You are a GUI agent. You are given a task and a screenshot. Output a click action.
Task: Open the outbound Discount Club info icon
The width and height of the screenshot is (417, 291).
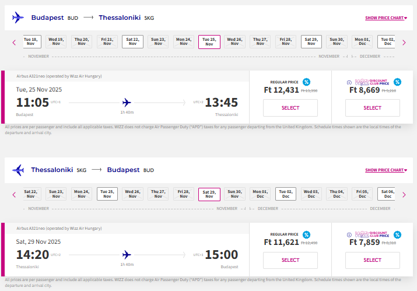click(x=349, y=82)
